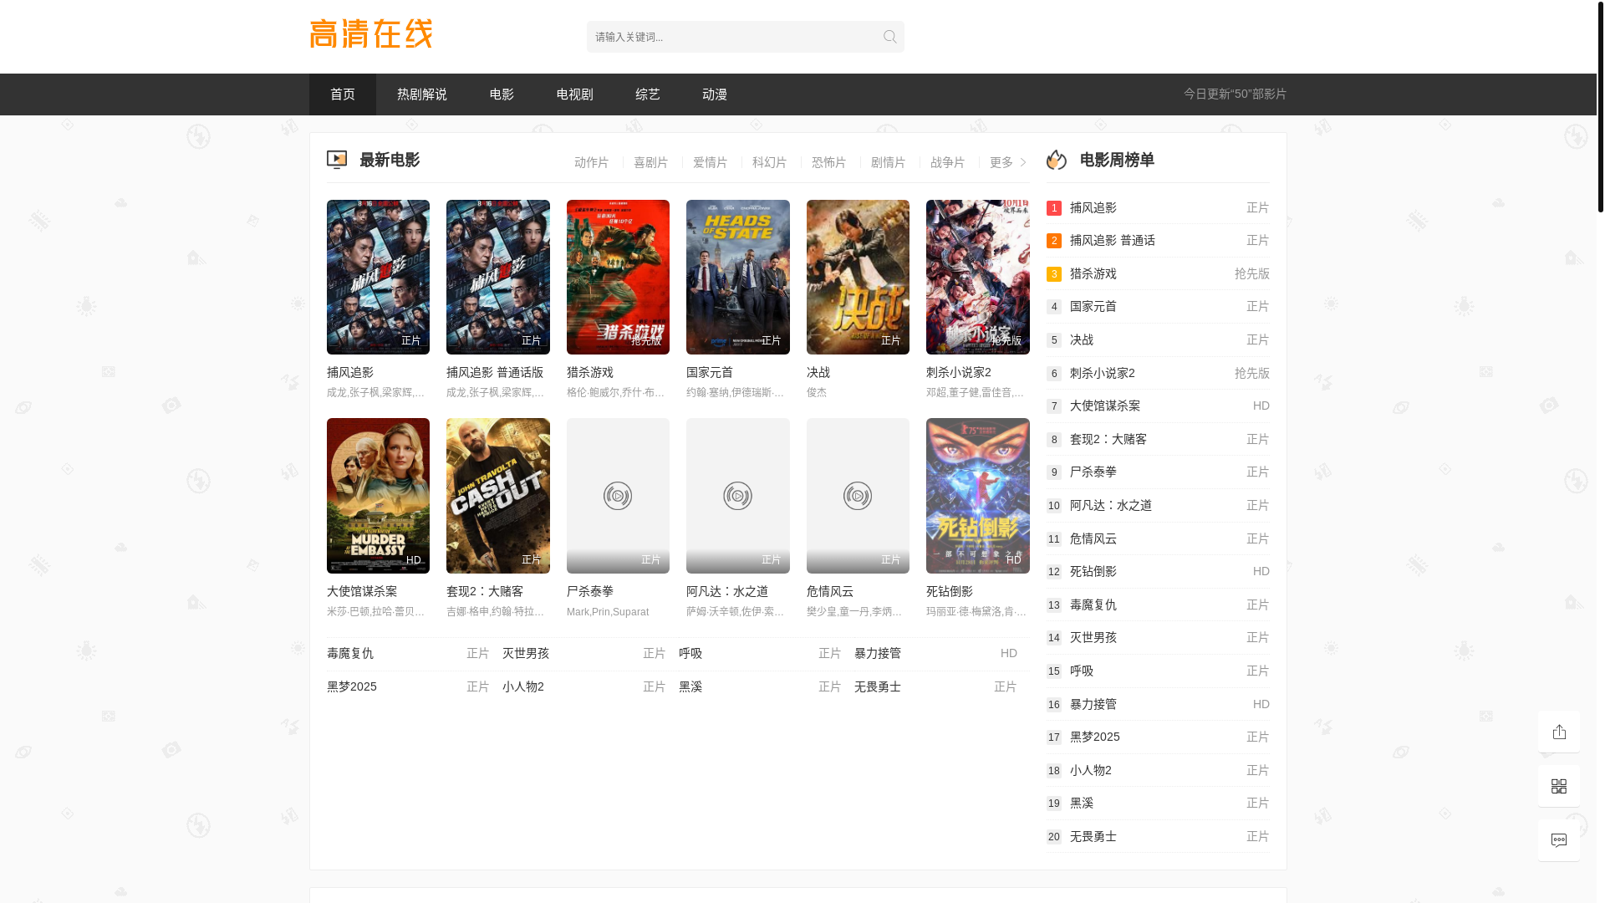Open rank 5 决战 in chart

point(1158,339)
